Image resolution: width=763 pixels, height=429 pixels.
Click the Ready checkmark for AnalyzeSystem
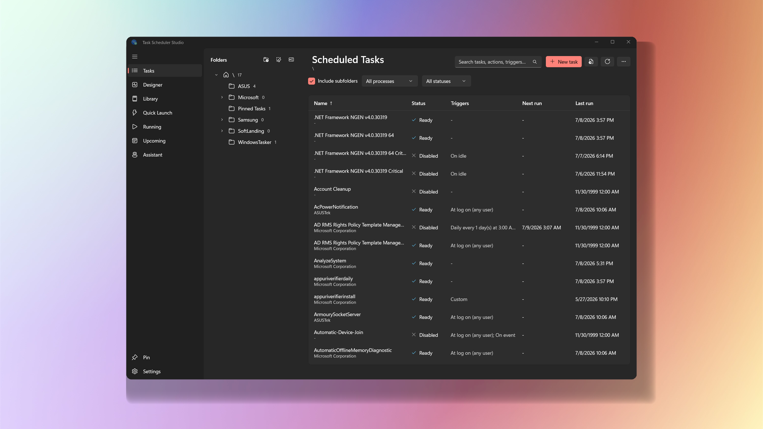click(x=414, y=263)
